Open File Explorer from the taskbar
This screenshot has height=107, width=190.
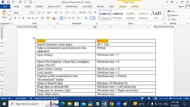[x=69, y=104]
